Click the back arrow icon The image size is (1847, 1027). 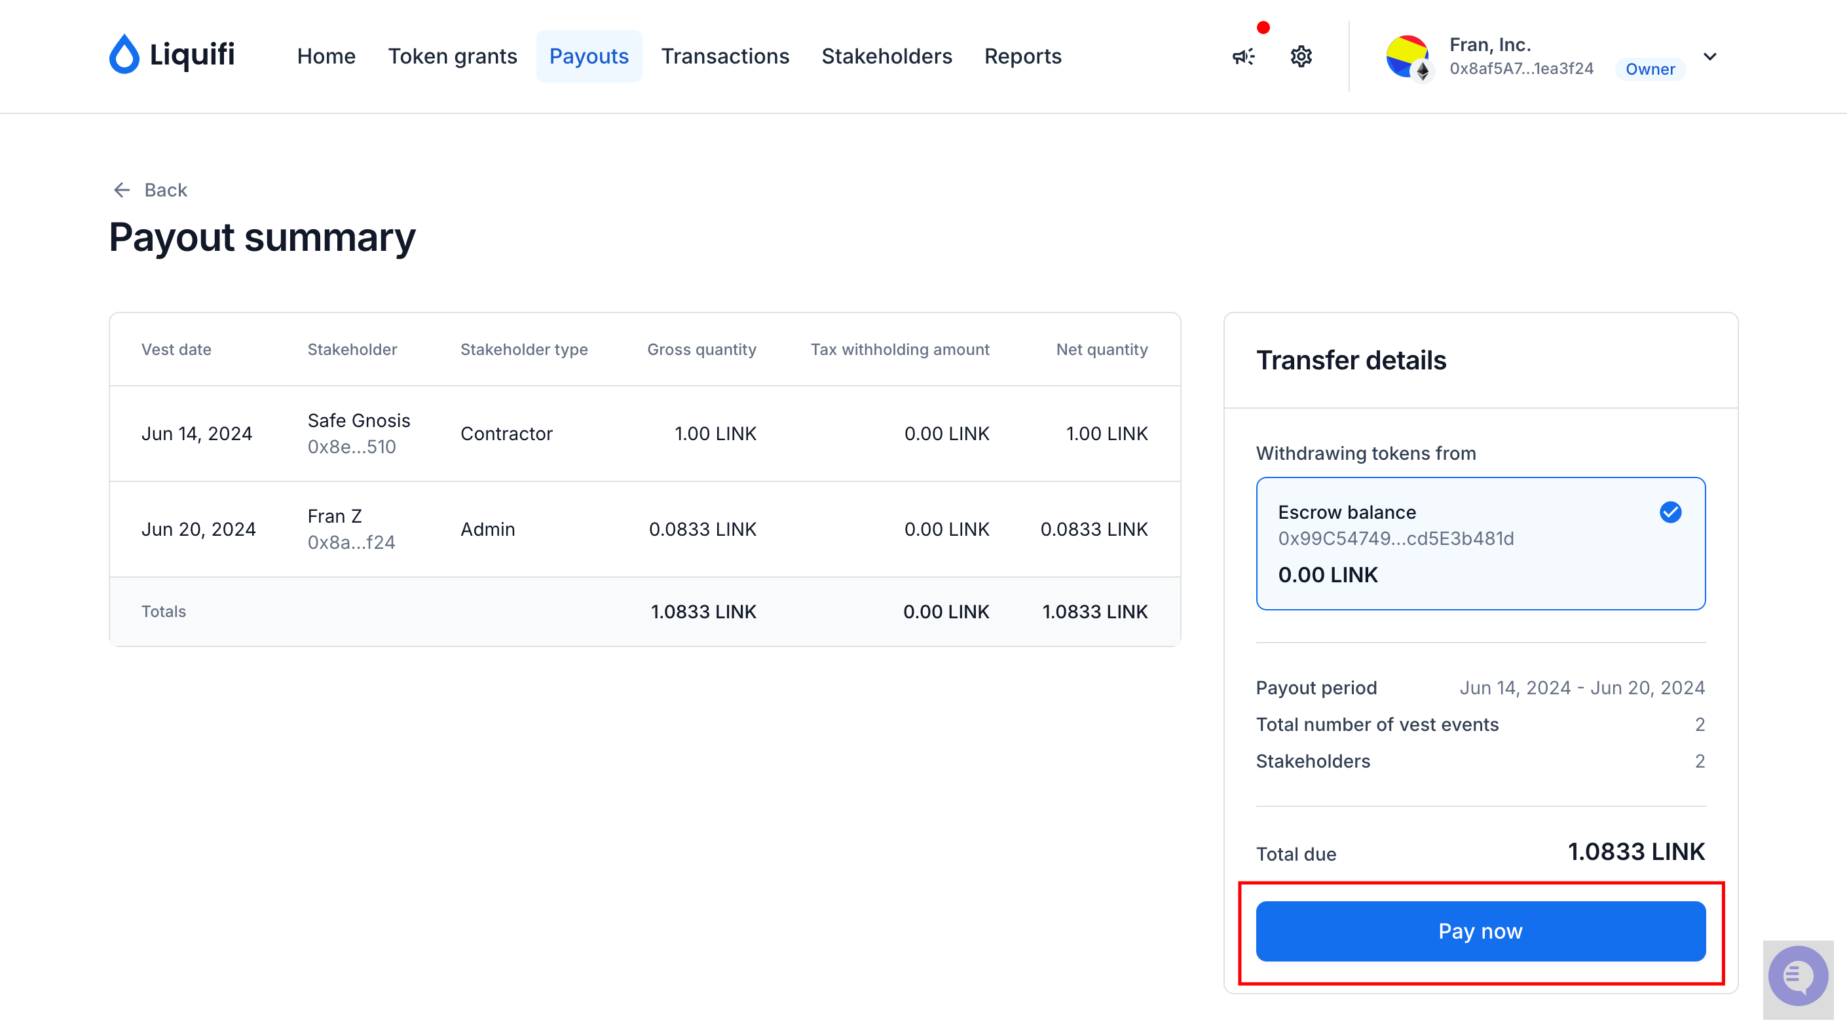coord(122,190)
